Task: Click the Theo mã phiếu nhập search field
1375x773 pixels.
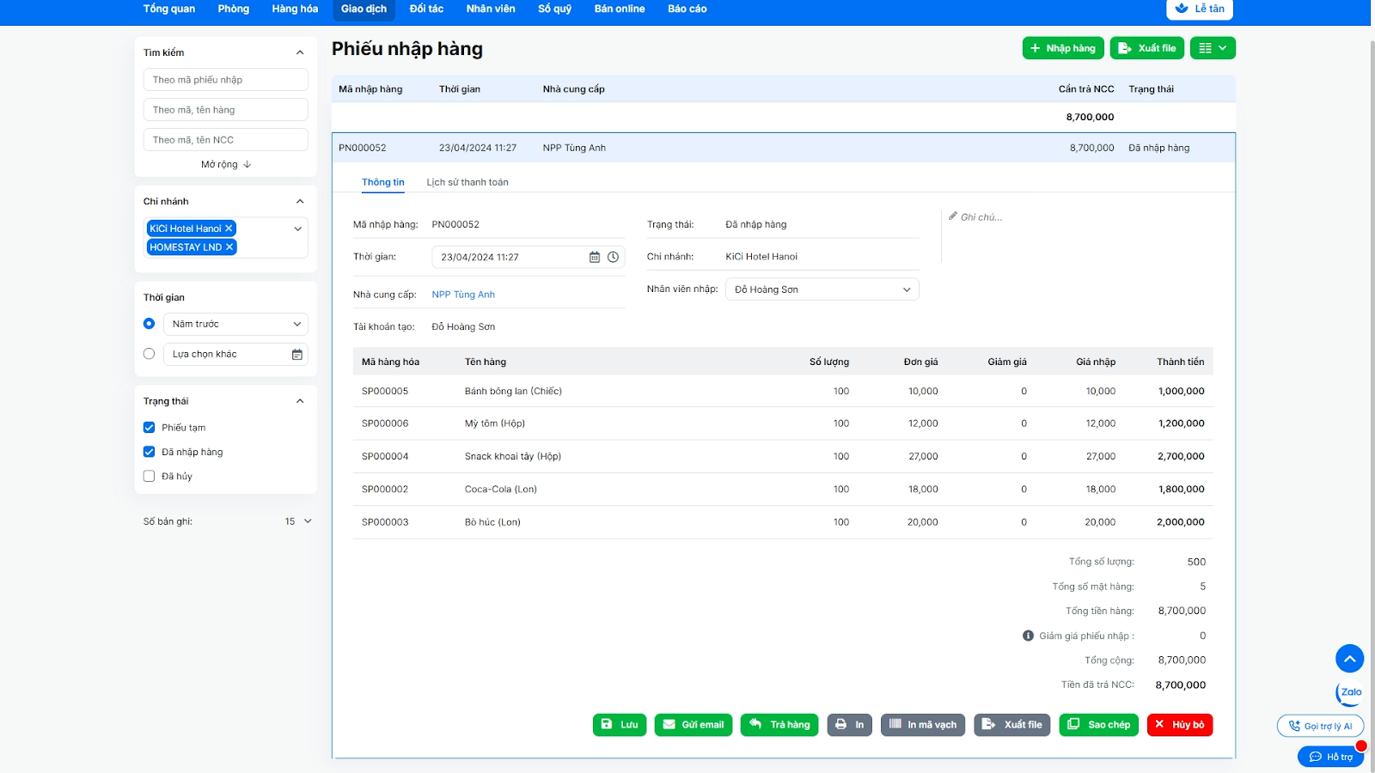Action: [x=226, y=80]
